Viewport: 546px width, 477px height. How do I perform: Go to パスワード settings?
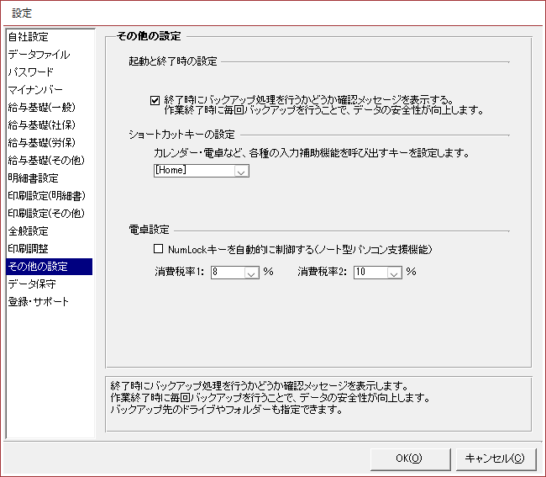31,72
